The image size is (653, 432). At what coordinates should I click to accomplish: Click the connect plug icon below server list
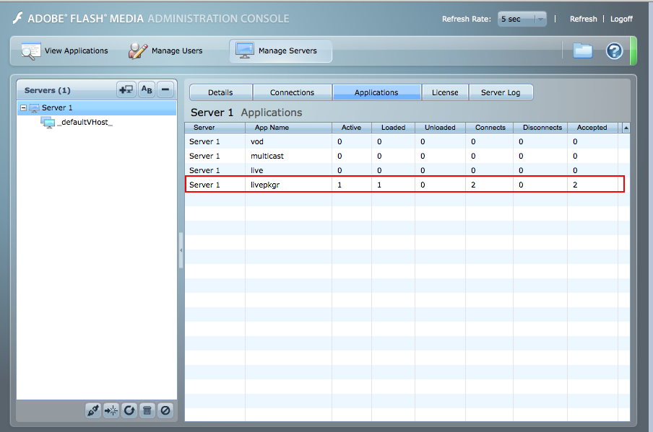(x=93, y=411)
